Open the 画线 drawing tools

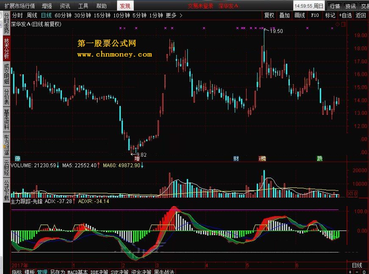coord(300,16)
